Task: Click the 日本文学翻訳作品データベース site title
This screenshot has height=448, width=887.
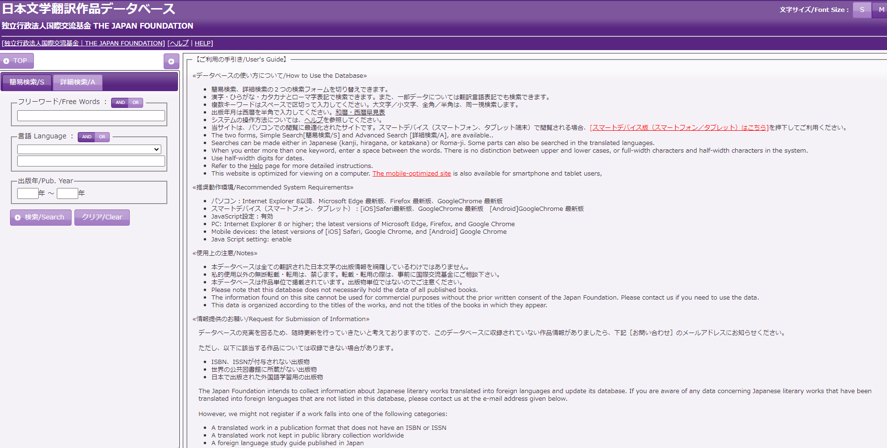Action: 89,9
